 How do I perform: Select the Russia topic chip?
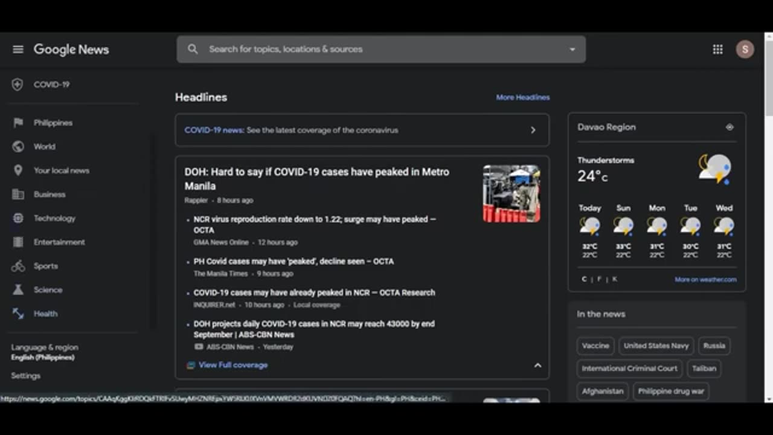click(714, 346)
